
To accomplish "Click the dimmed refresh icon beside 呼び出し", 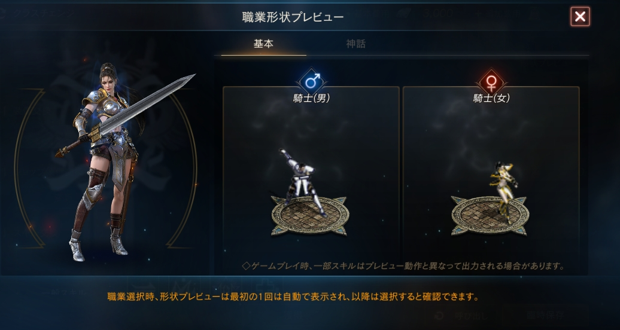I will tap(439, 316).
